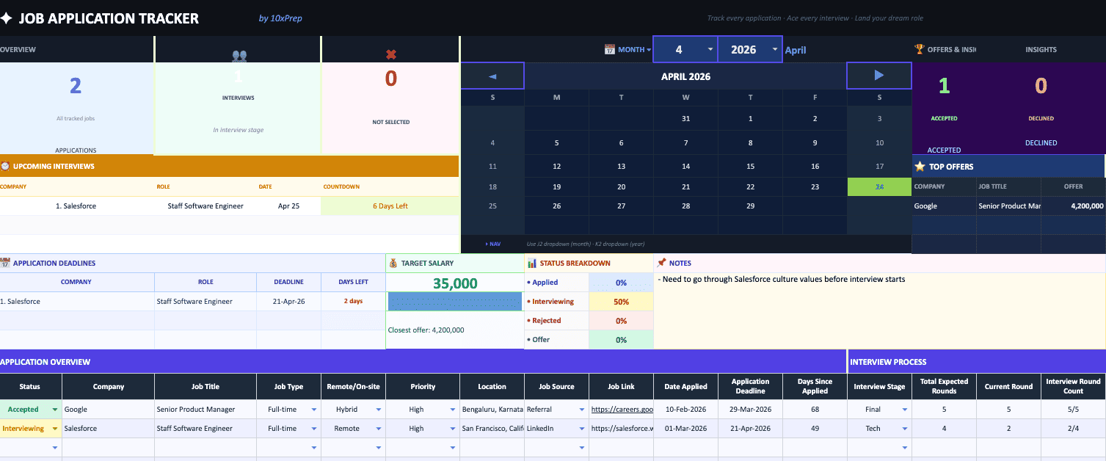The image size is (1106, 461).
Task: Click the money bag icon by Target Salary
Action: pos(393,263)
